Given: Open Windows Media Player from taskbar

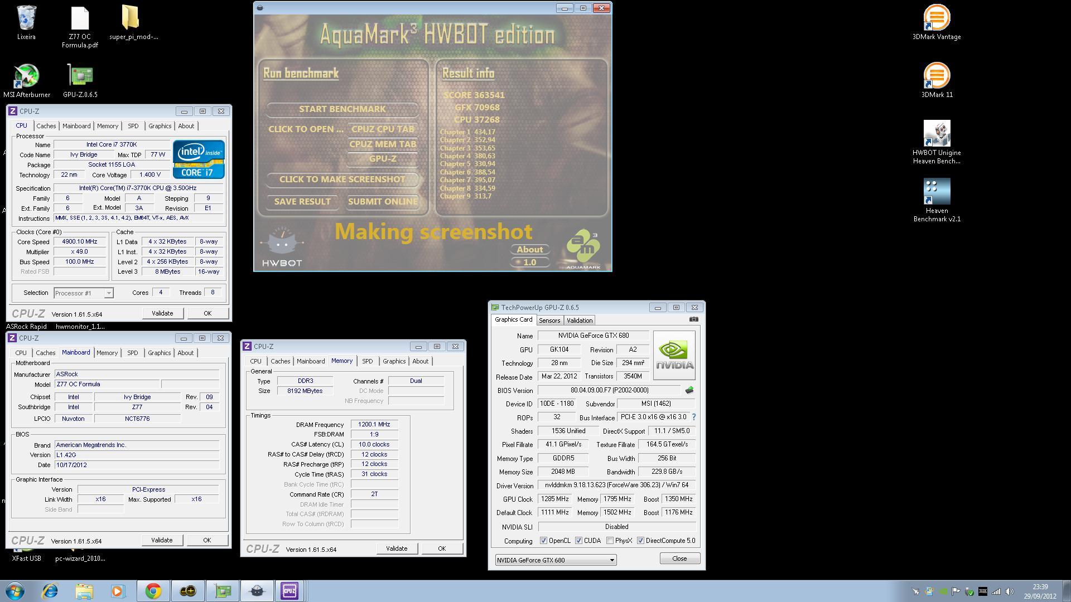Looking at the screenshot, I should point(118,591).
